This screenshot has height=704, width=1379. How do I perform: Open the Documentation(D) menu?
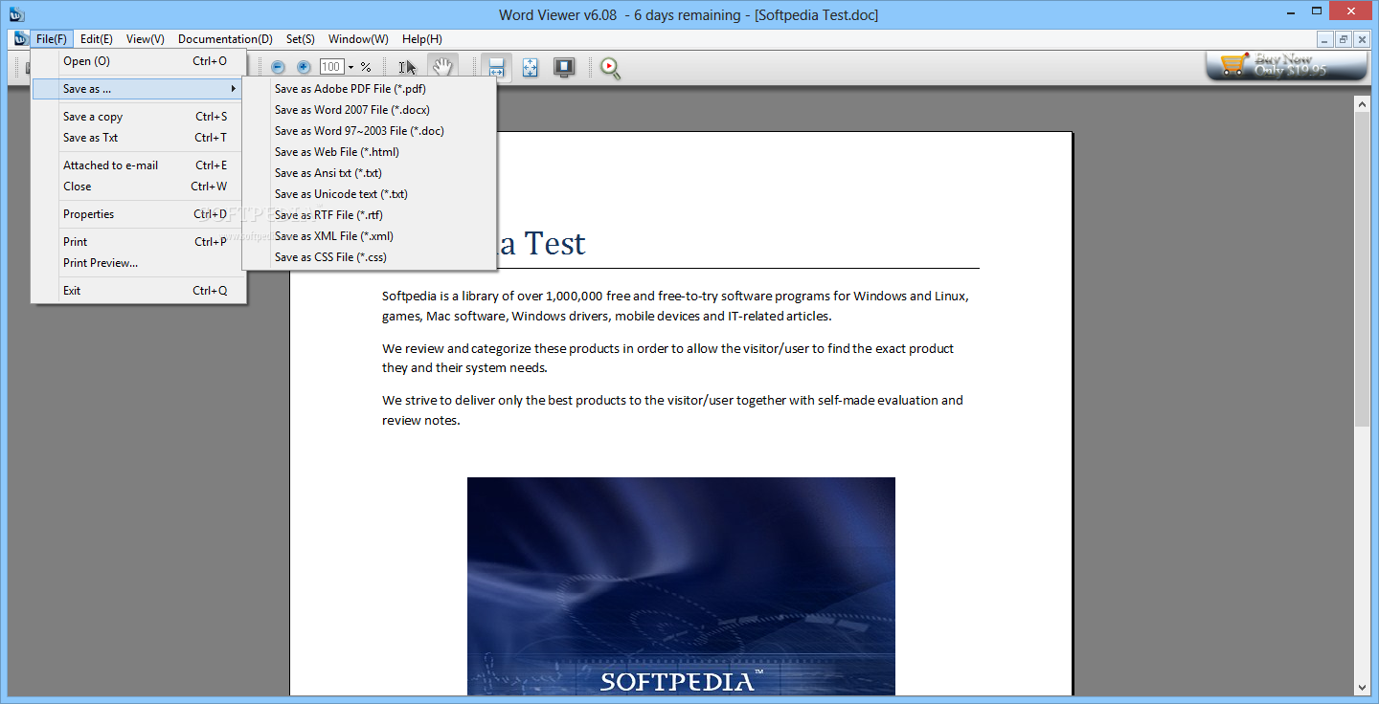click(x=225, y=39)
